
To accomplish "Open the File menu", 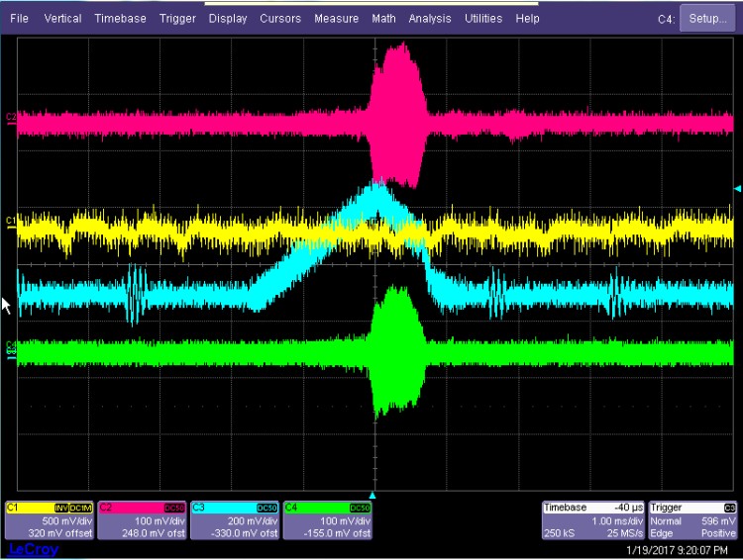I will click(19, 19).
